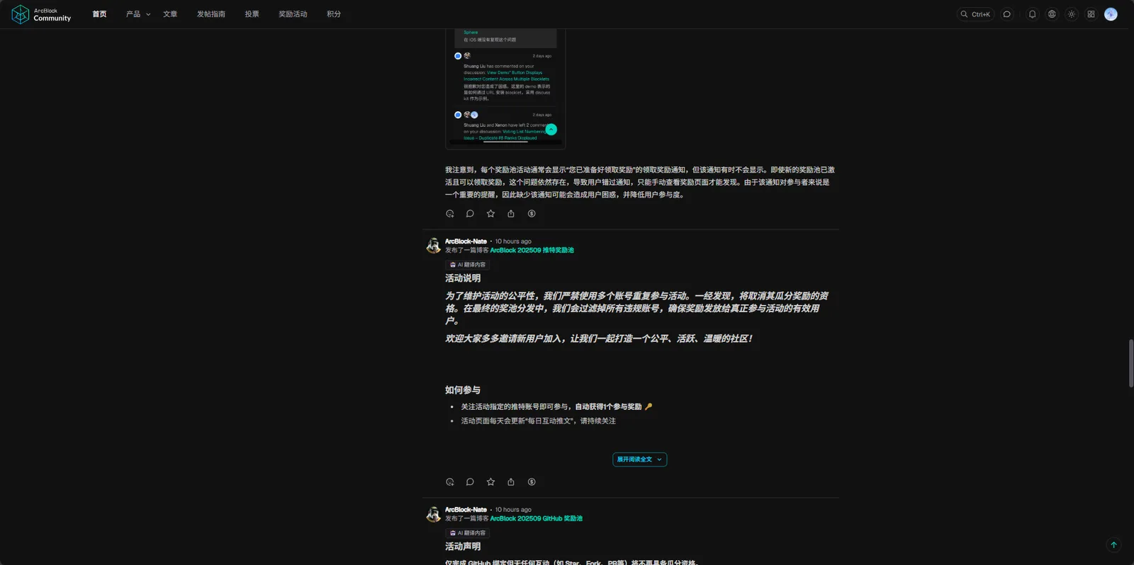Screen dimensions: 1134x565
Task: Open ArcBlock-Nate profile from 推特奖励池 post
Action: coord(466,241)
